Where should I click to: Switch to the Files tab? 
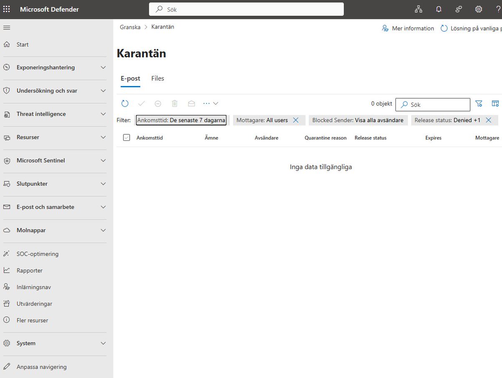pos(158,79)
